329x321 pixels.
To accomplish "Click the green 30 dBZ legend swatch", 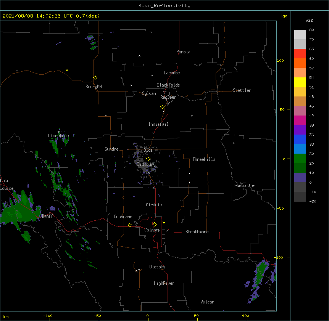I will point(300,159).
